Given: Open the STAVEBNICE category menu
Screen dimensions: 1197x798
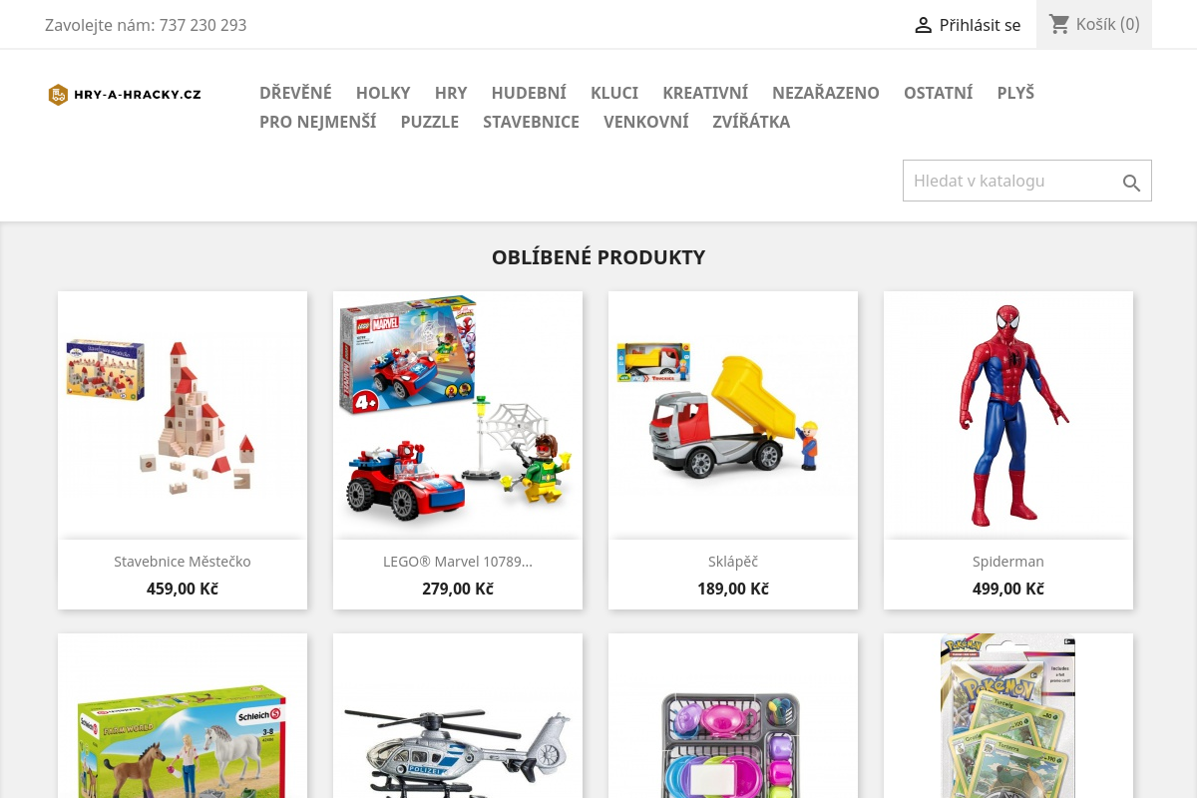Looking at the screenshot, I should (531, 122).
